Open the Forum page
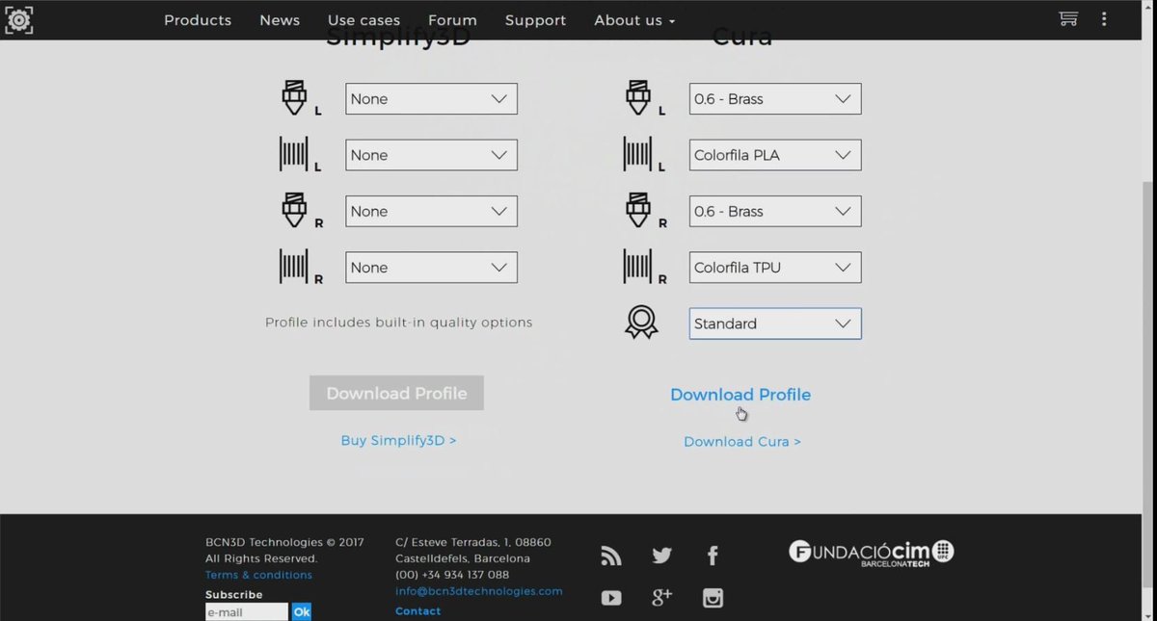The height and width of the screenshot is (621, 1157). (x=452, y=20)
